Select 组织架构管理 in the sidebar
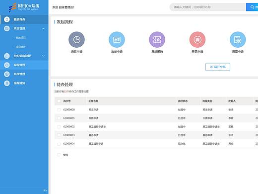258x194 pixels. click(22, 56)
